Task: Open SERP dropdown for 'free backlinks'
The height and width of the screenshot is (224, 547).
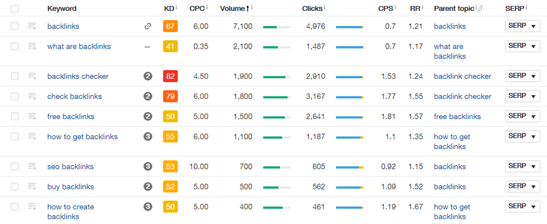Action: [523, 116]
